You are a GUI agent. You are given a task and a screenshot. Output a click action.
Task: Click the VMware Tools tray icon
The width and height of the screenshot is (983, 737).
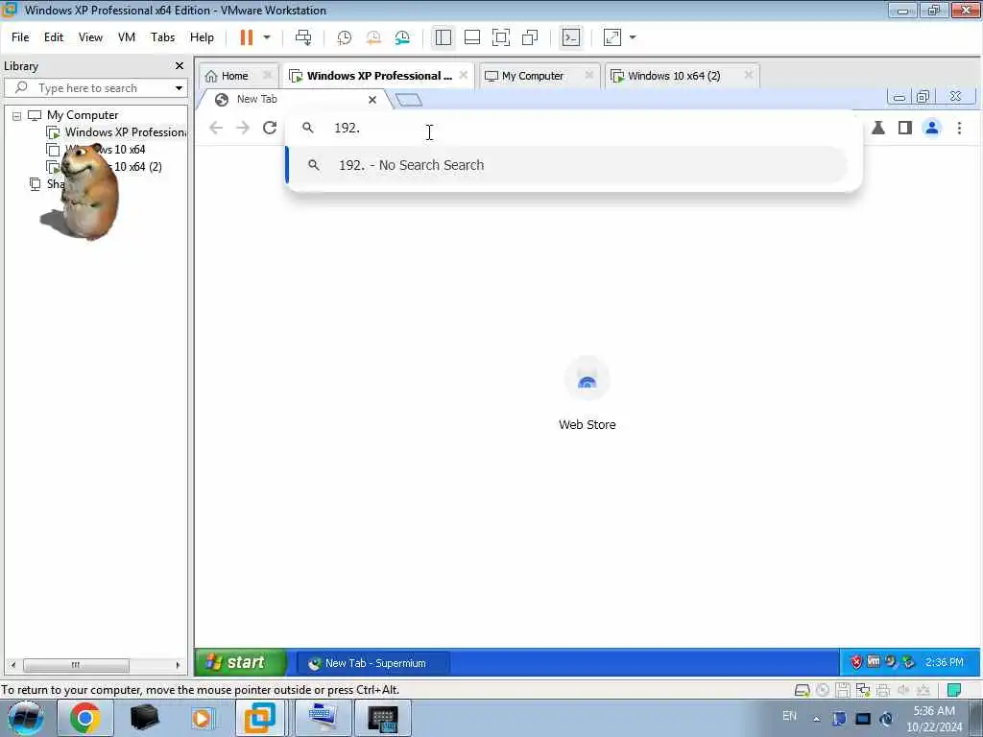(874, 662)
